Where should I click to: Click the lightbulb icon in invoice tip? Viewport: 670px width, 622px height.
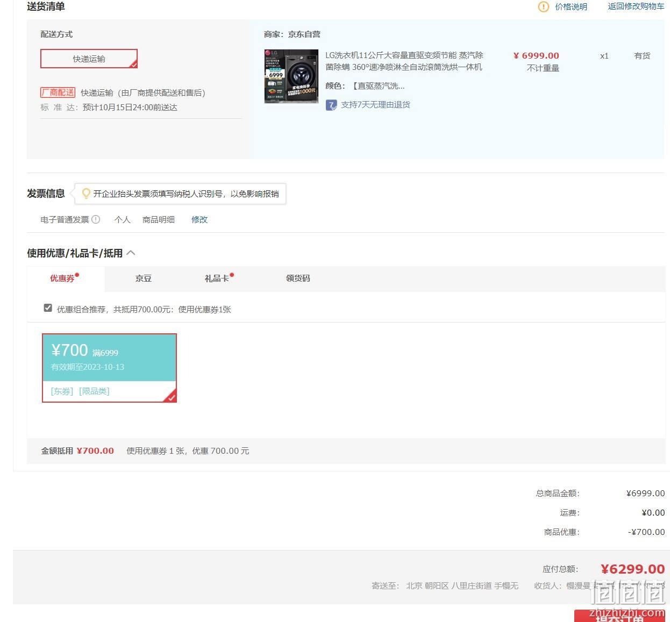point(85,194)
